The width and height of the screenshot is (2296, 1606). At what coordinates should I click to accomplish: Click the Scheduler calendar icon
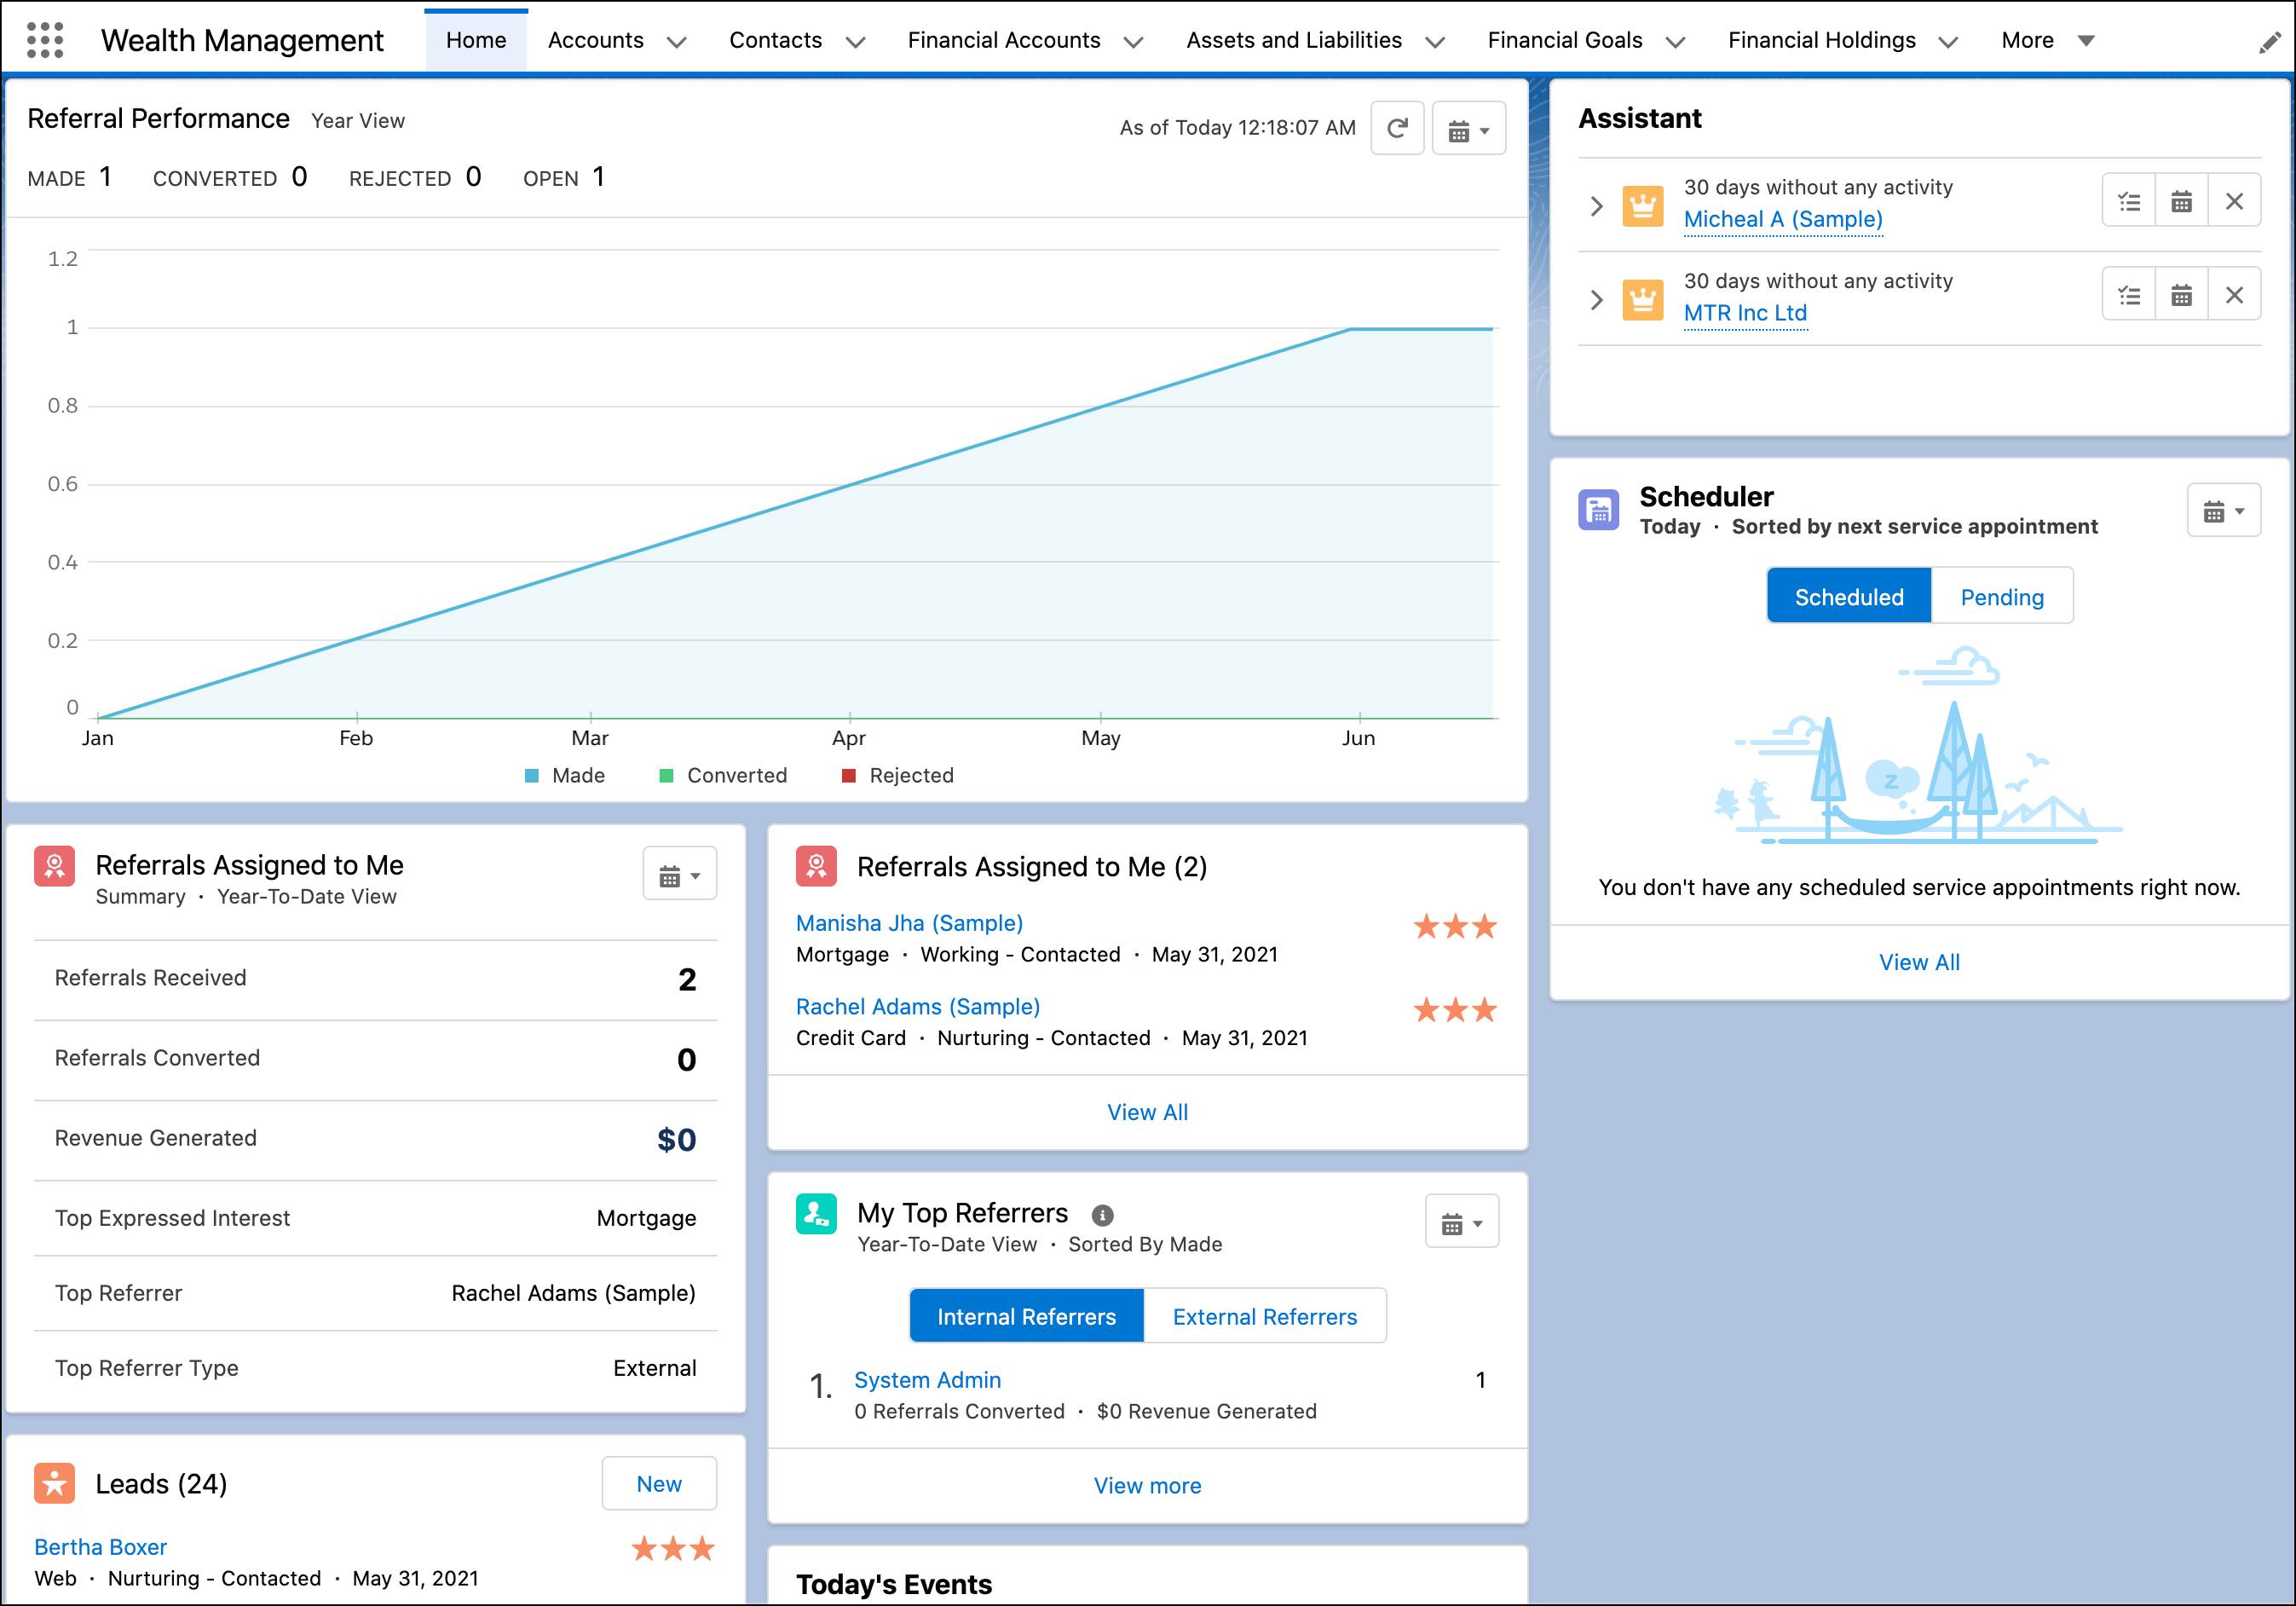pyautogui.click(x=2212, y=510)
